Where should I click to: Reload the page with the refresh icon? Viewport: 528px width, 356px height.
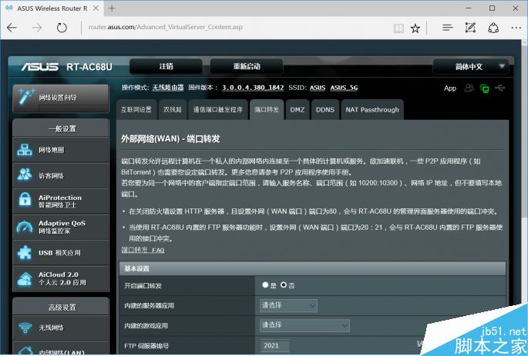point(62,28)
